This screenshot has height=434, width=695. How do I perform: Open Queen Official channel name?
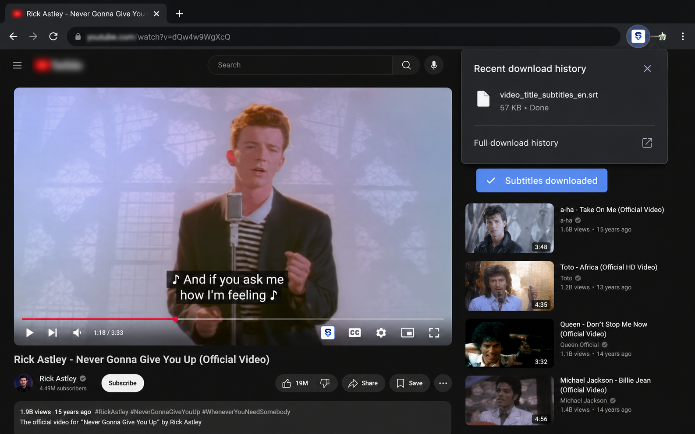click(x=579, y=345)
